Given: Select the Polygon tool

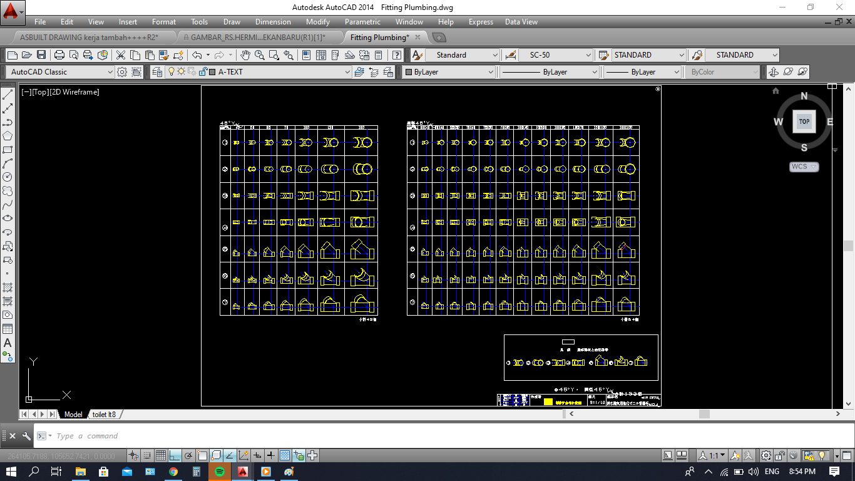Looking at the screenshot, I should tap(8, 135).
